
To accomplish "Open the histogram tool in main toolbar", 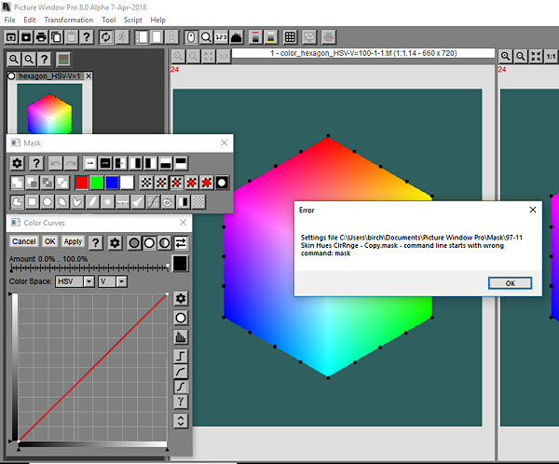I will click(237, 37).
